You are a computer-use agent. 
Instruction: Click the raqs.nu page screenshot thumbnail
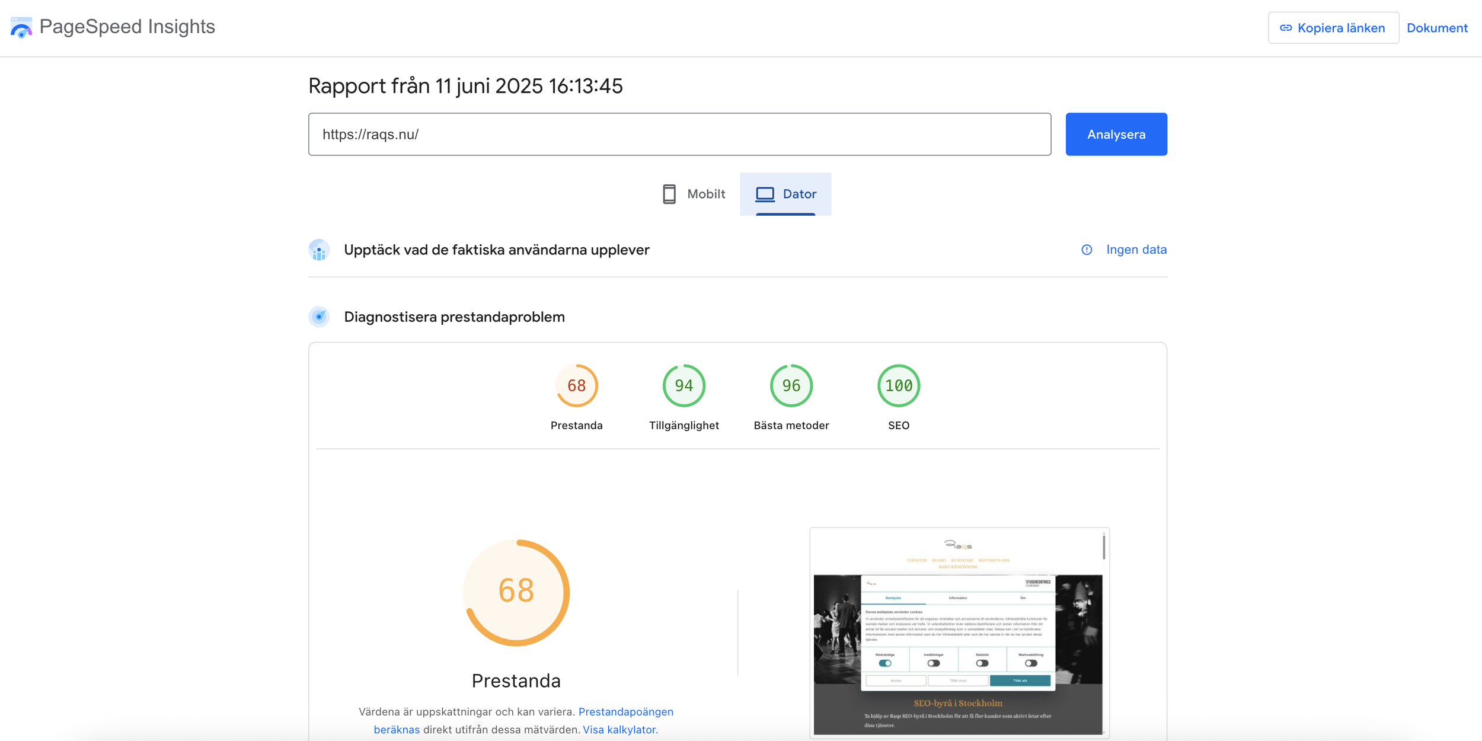pyautogui.click(x=959, y=632)
